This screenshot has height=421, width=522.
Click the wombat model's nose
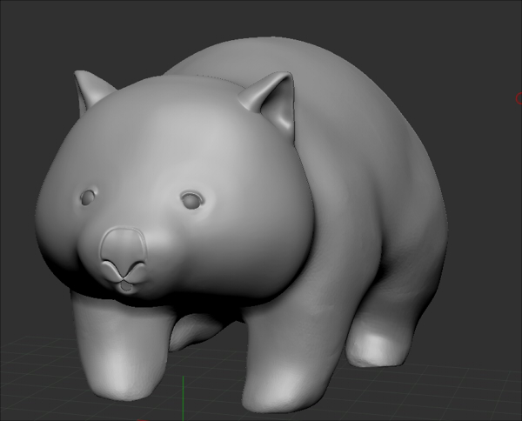(x=124, y=252)
